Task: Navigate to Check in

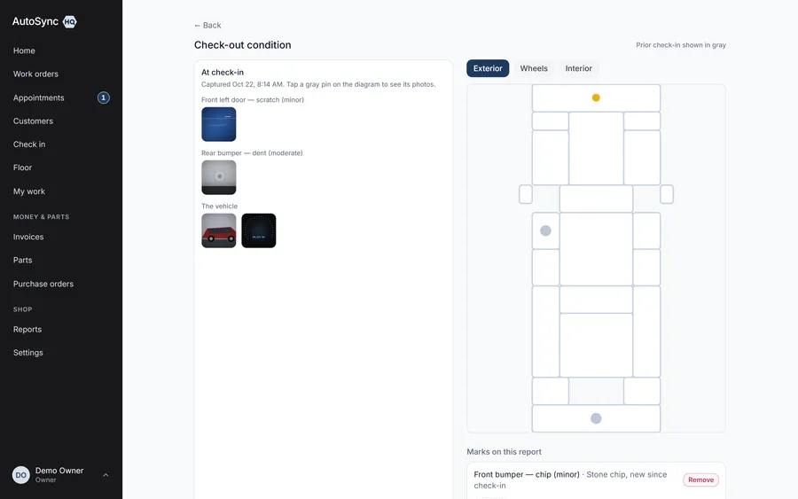Action: point(29,144)
